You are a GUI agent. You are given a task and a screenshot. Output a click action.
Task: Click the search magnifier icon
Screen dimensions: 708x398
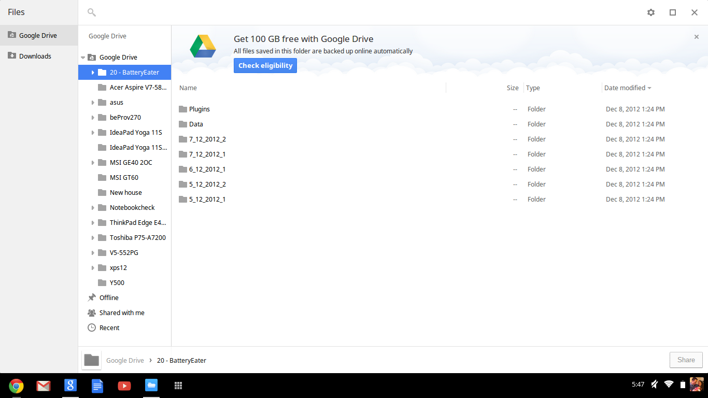(92, 12)
